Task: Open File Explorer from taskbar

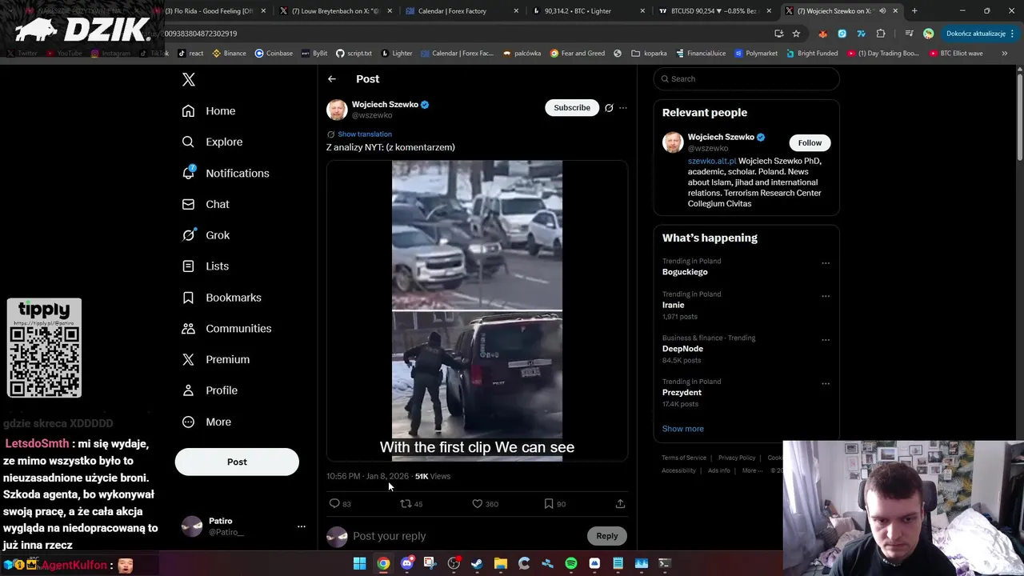Action: point(501,564)
